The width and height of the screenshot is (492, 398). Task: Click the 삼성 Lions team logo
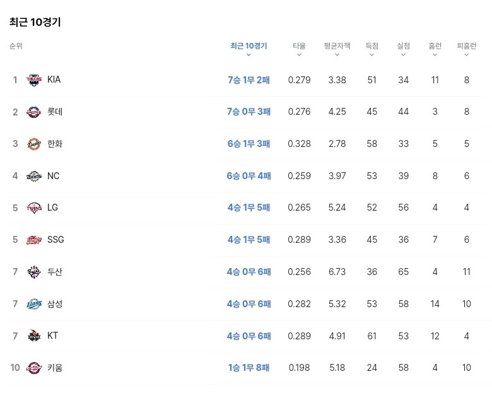point(33,304)
